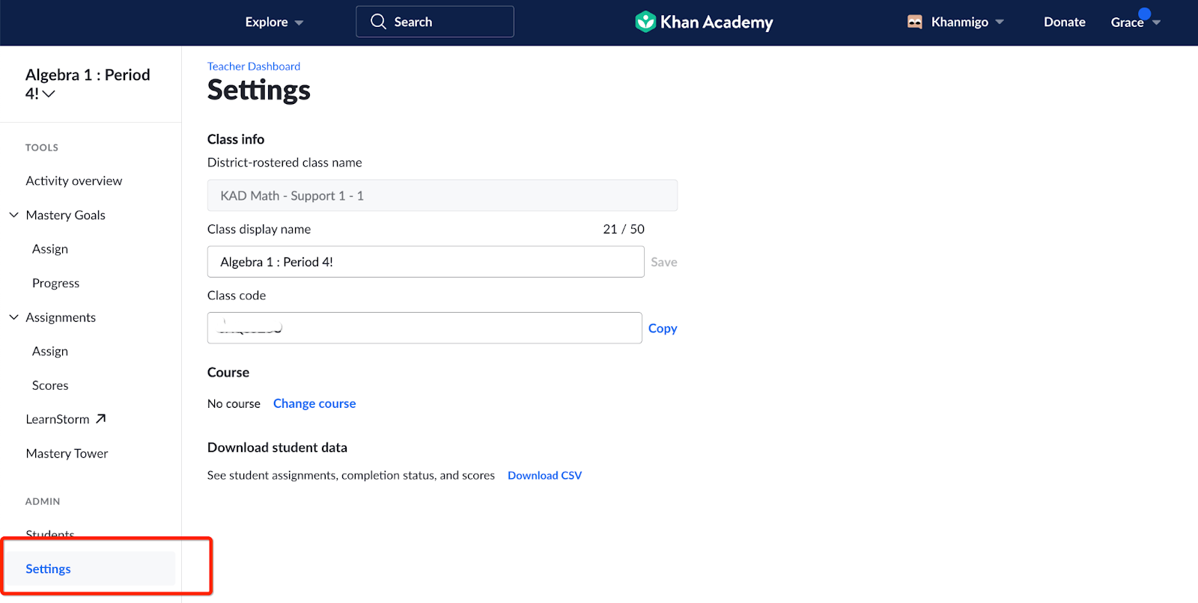Click Save next to class display name
Screen dimensions: 1198x603
tap(664, 262)
